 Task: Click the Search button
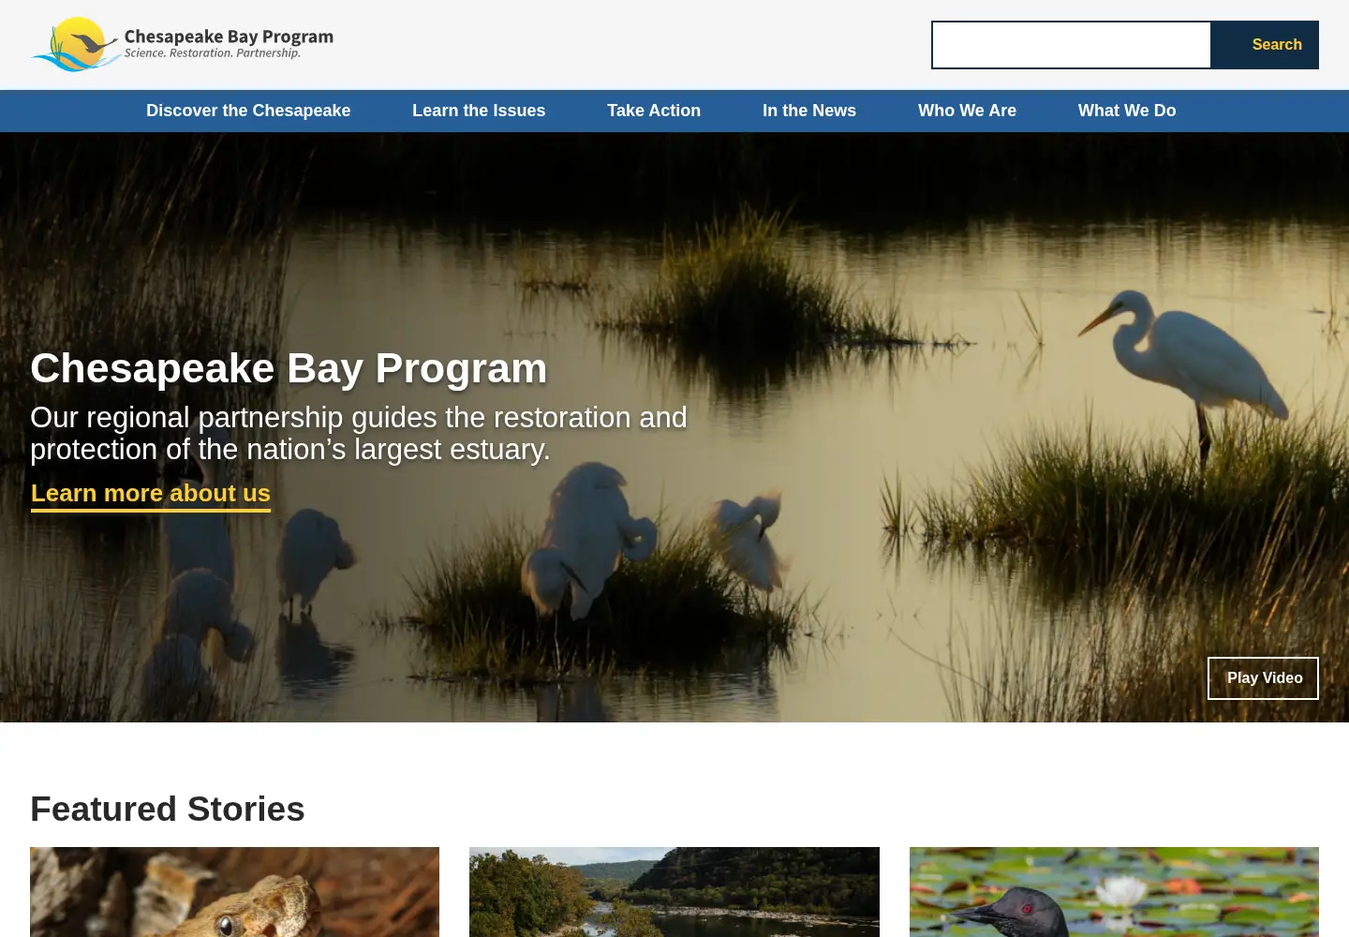coord(1265,45)
